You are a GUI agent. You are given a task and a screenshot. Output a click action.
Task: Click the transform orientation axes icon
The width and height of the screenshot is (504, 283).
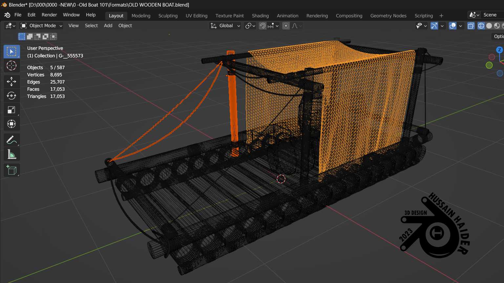pos(214,26)
